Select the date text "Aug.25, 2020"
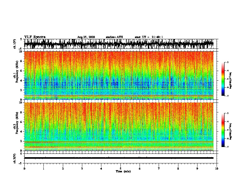Viewport: 244px width, 189px height. point(86,37)
